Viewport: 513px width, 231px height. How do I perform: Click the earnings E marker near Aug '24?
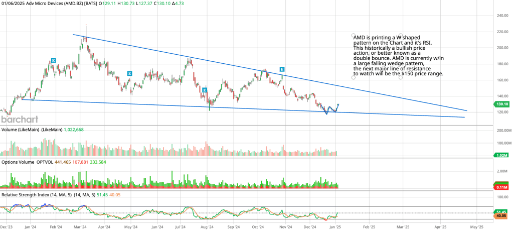coord(205,90)
